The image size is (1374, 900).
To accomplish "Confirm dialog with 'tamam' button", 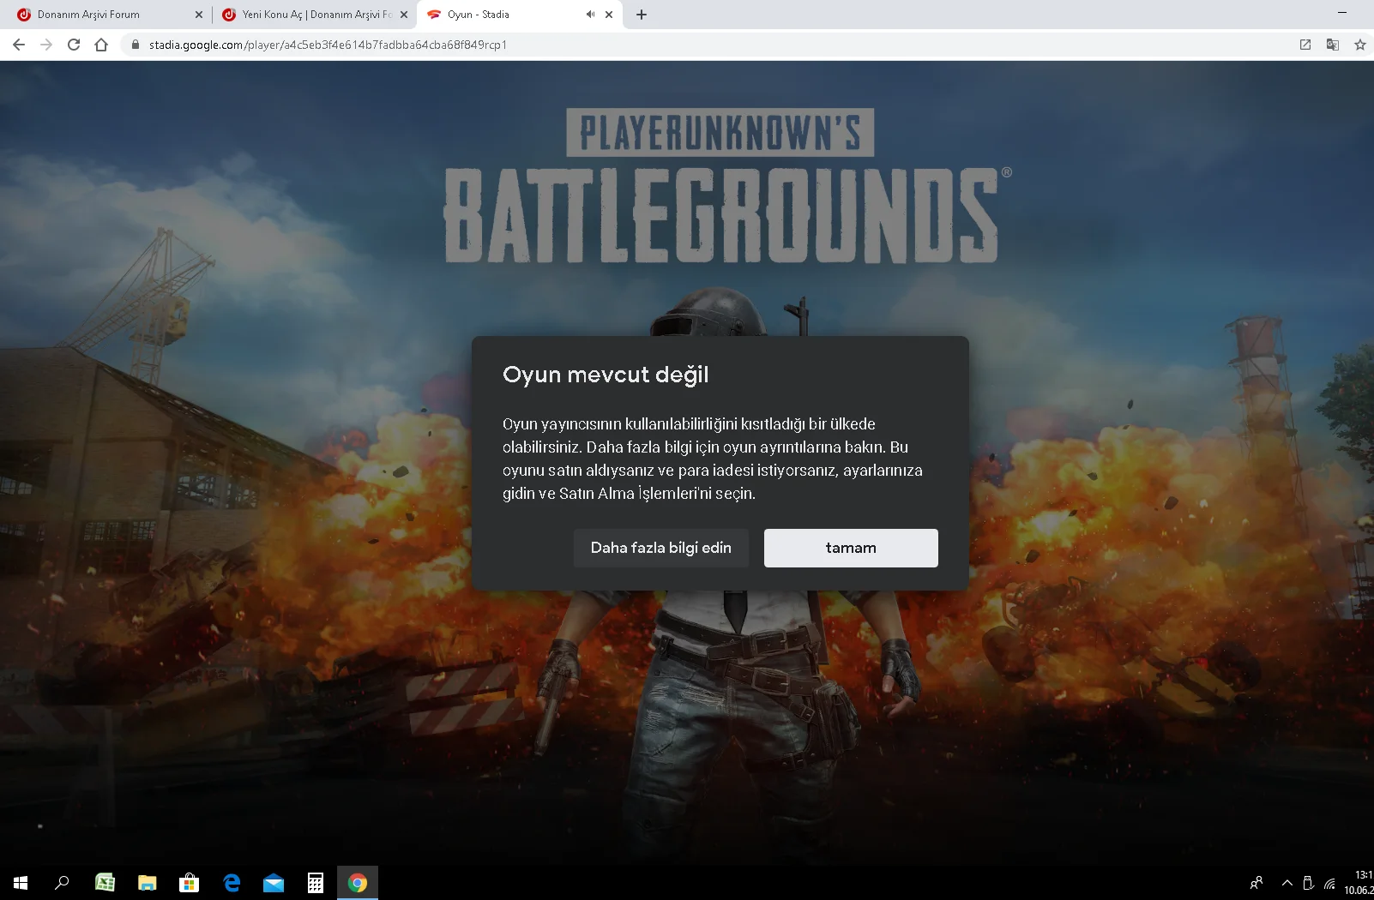I will [851, 548].
